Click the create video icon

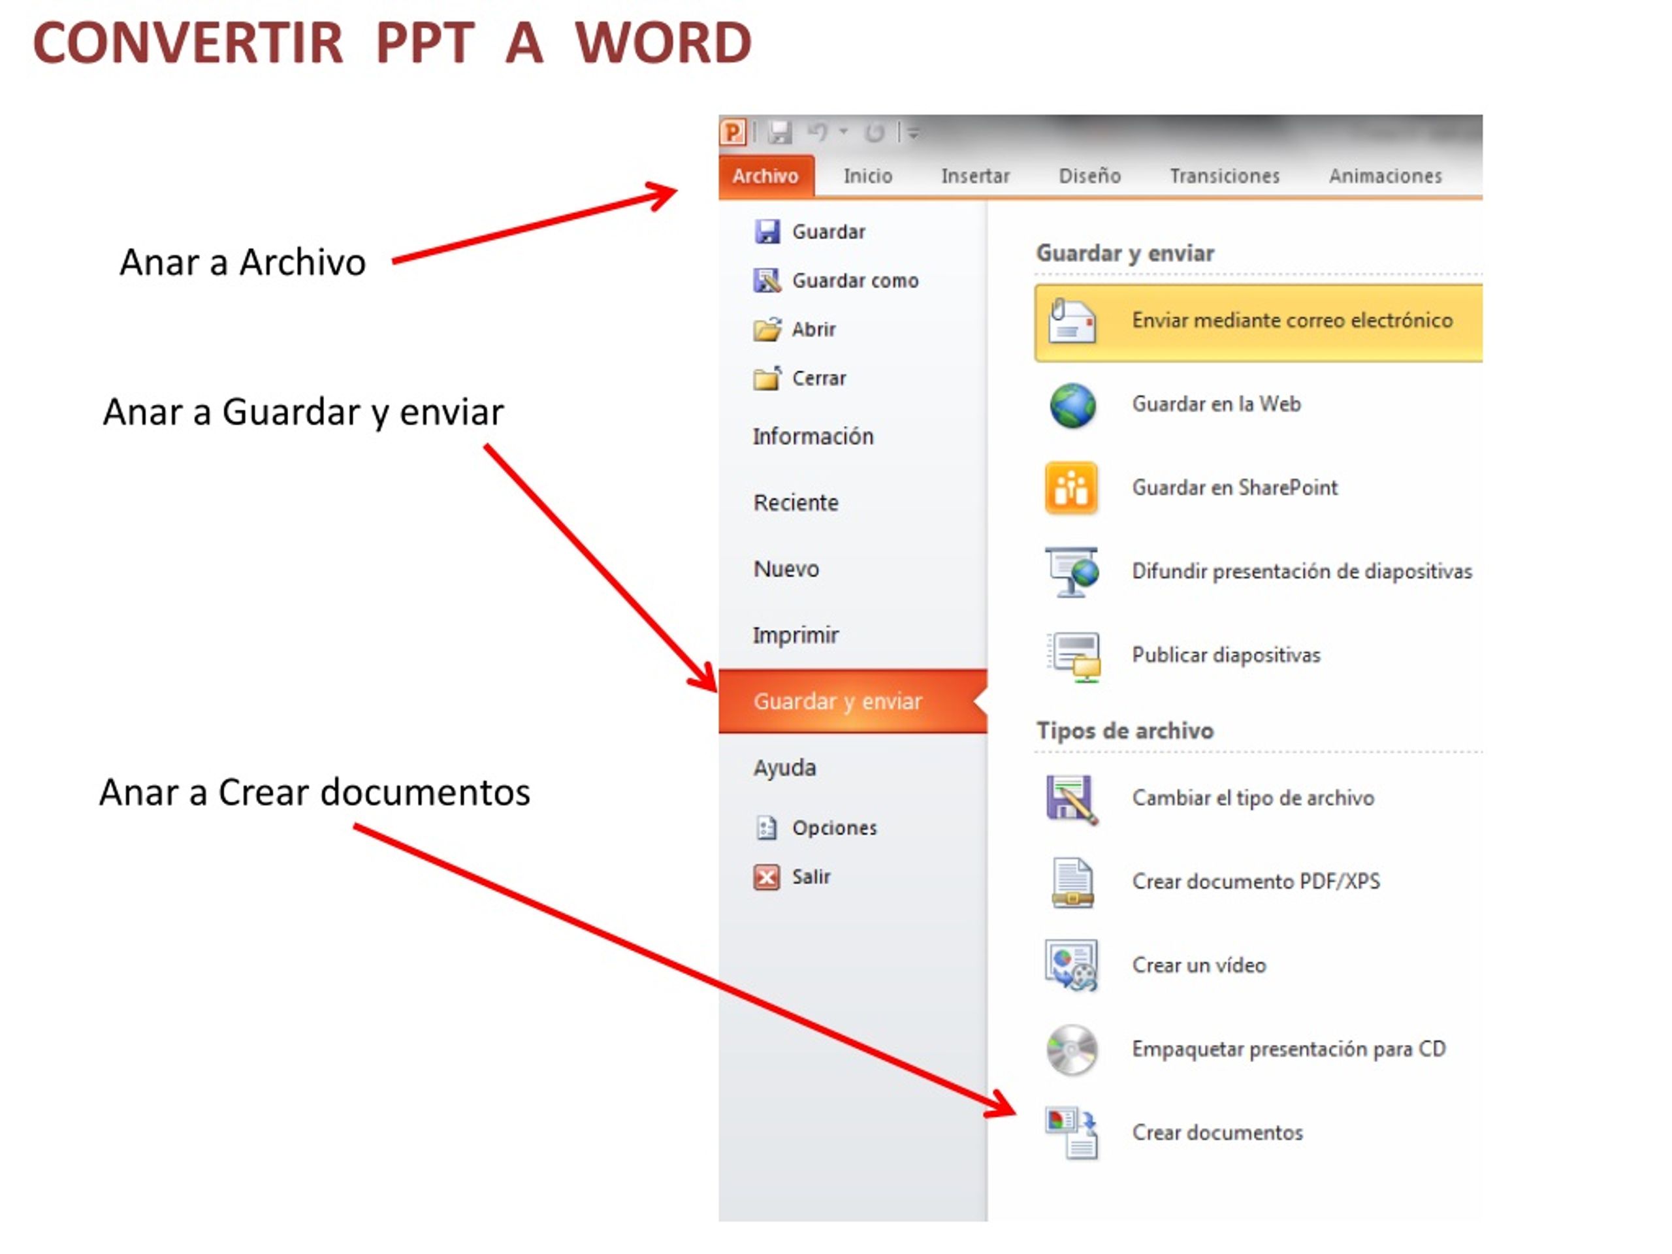(x=1071, y=966)
